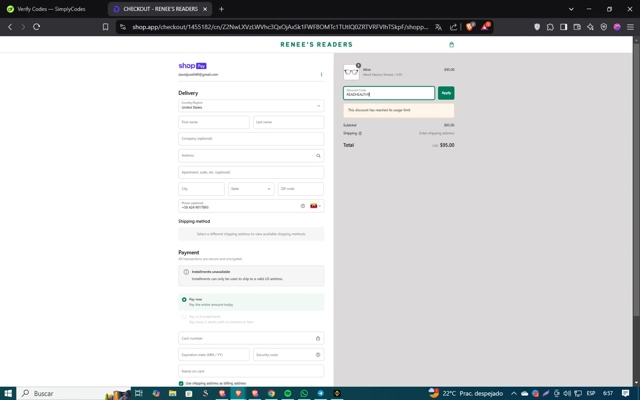Open the extensions puzzle icon
640x400 pixels.
(550, 27)
